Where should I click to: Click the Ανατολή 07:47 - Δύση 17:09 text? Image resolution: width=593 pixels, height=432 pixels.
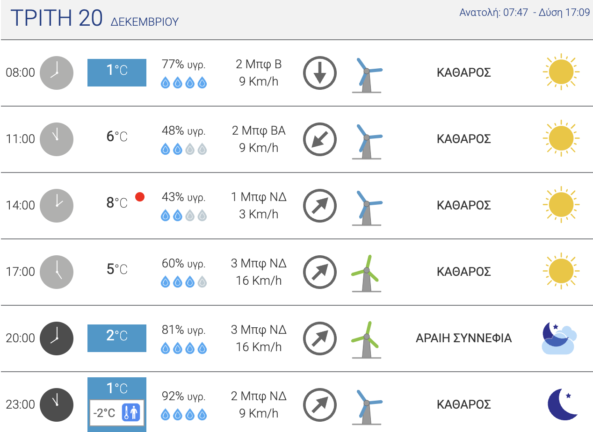coord(525,12)
